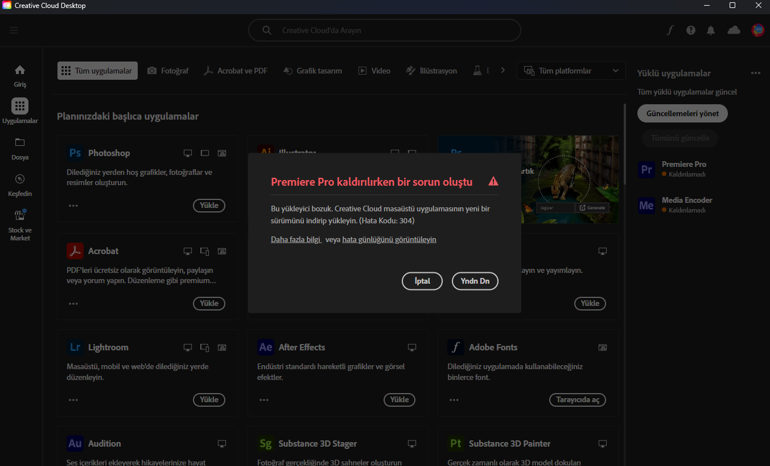Switch to the Fotoğraf category tab

168,71
